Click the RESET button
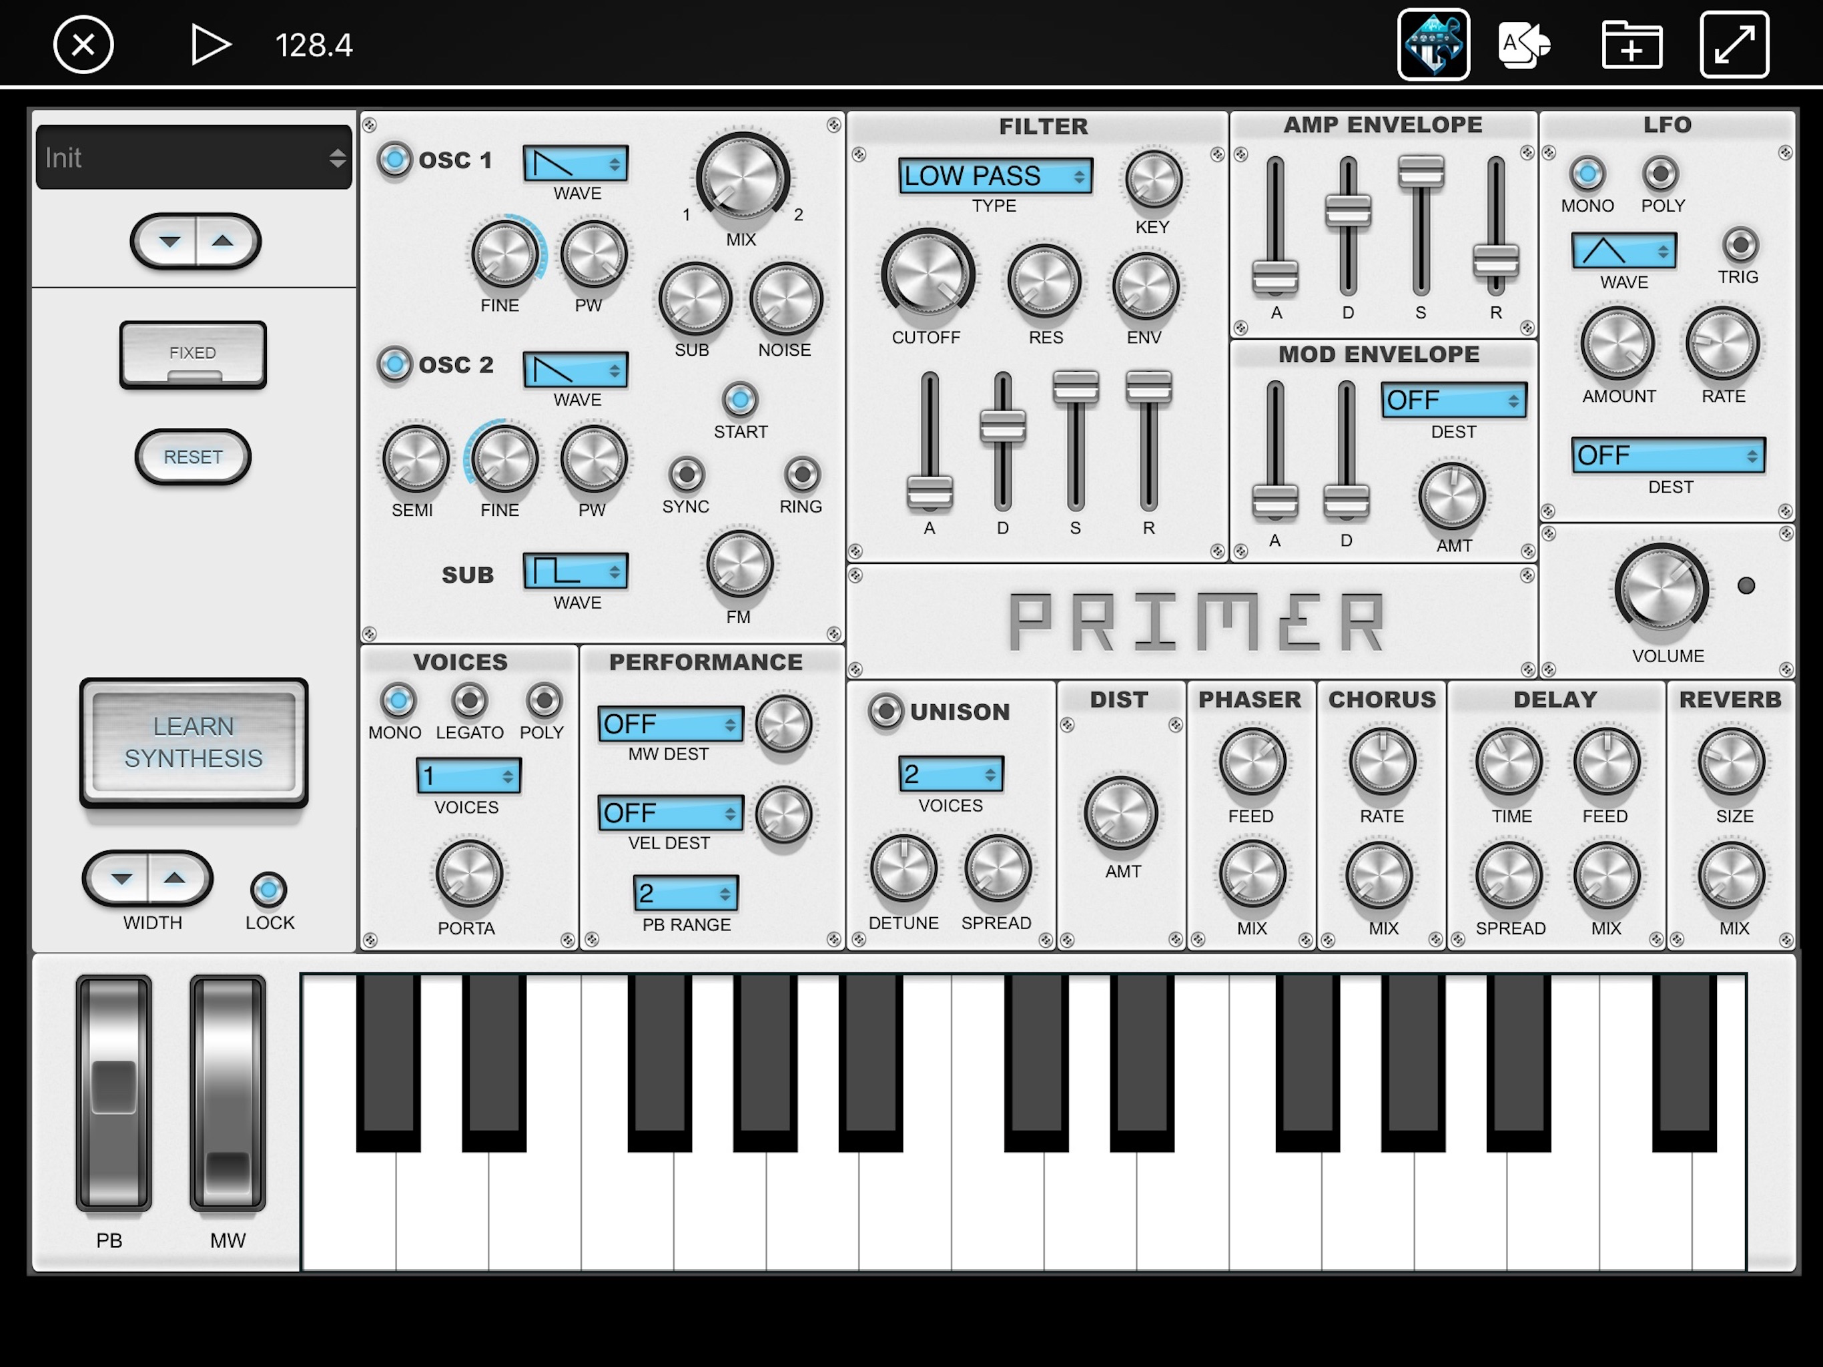This screenshot has width=1823, height=1367. coord(193,456)
